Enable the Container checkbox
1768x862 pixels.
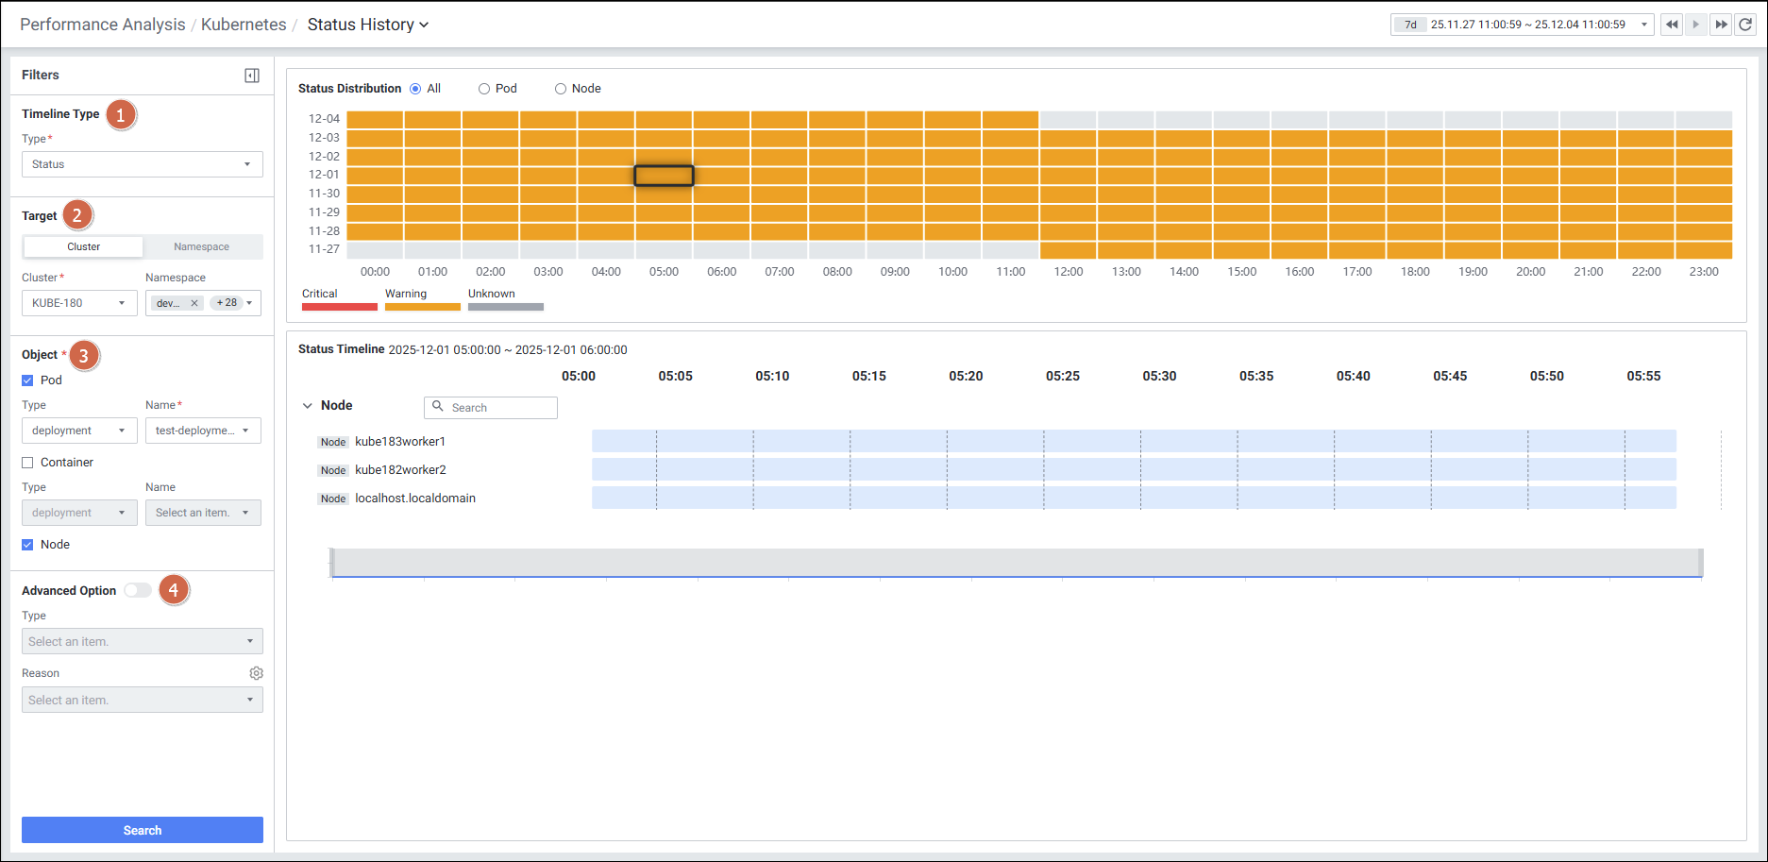[x=27, y=463]
